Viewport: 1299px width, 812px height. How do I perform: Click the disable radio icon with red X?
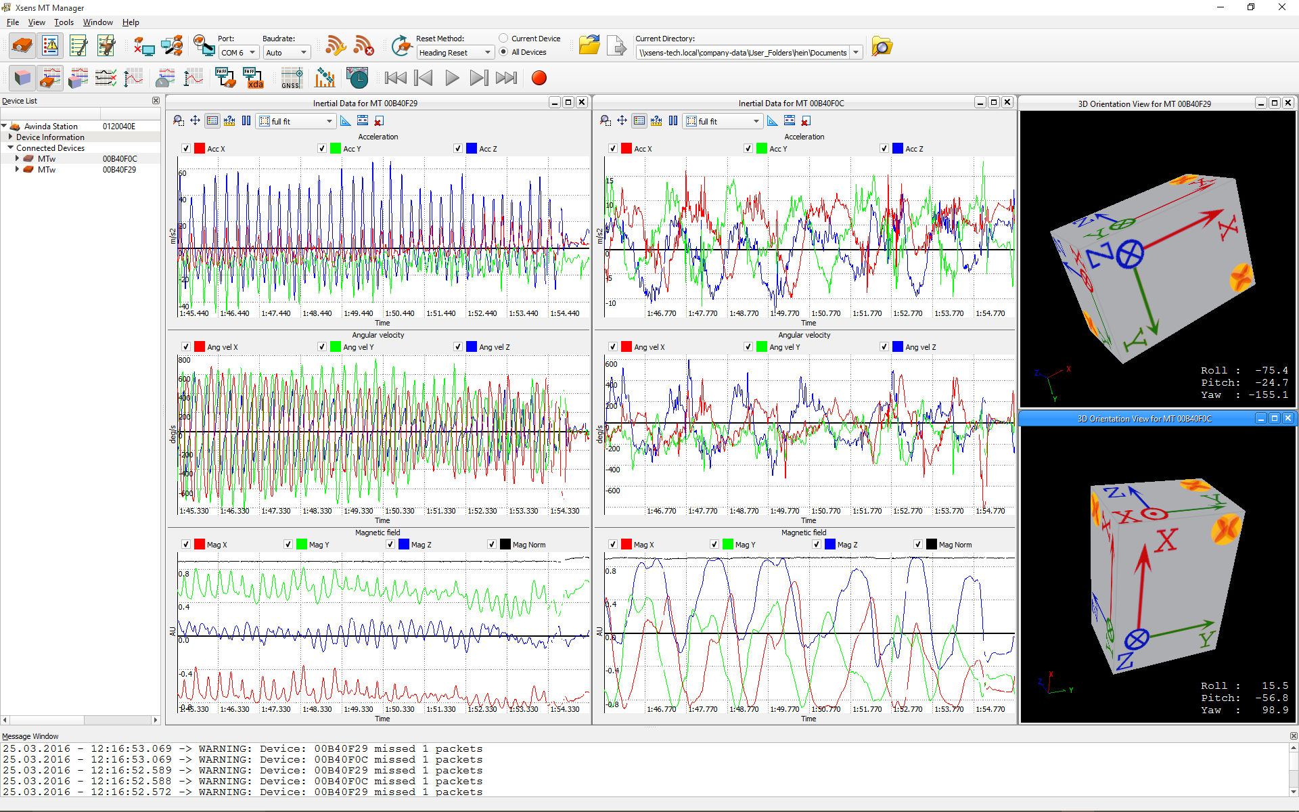(364, 46)
